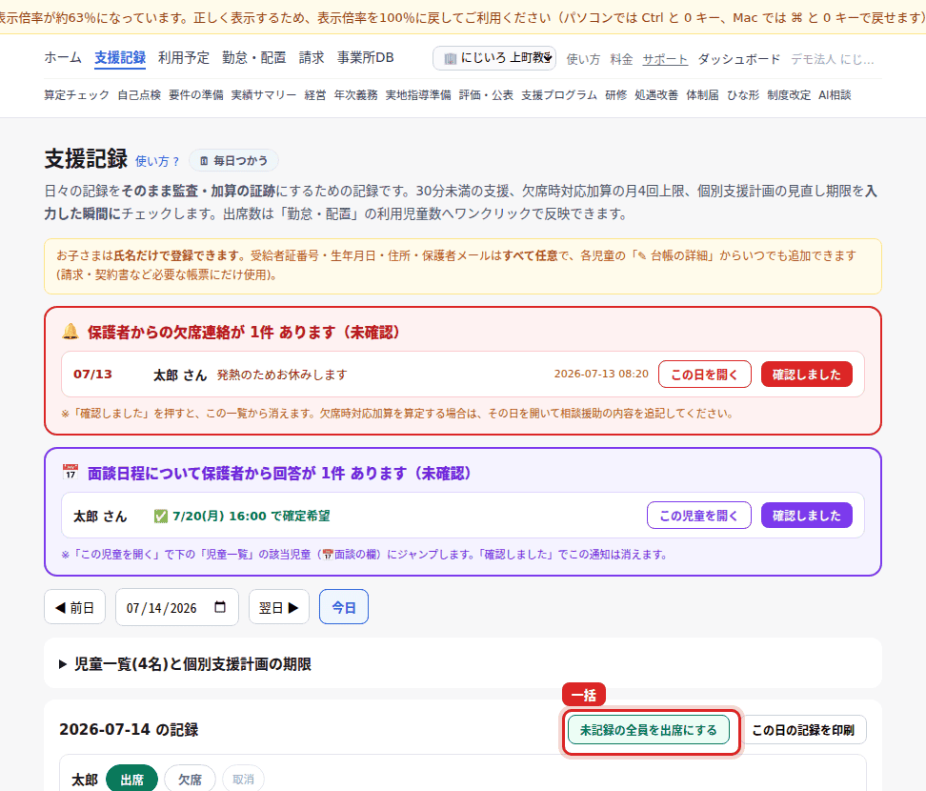Click the date field 07/14/2026
This screenshot has width=926, height=791.
[x=176, y=607]
